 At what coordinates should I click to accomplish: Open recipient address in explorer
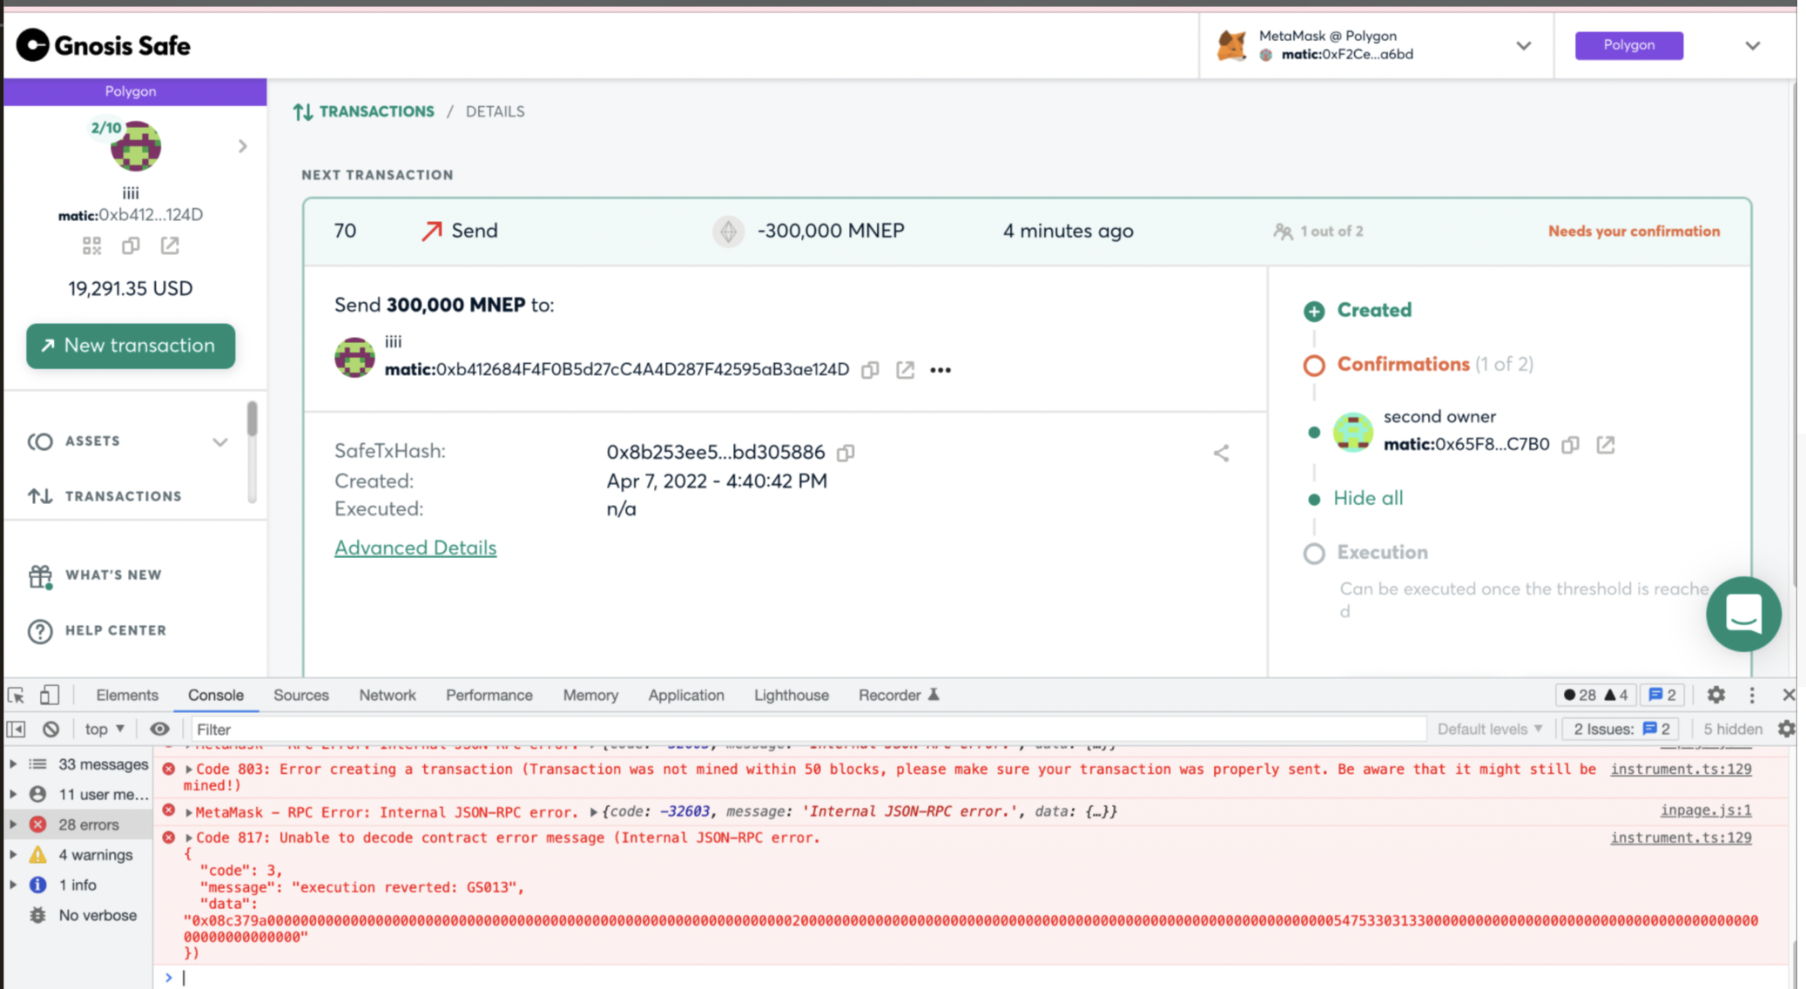point(906,370)
